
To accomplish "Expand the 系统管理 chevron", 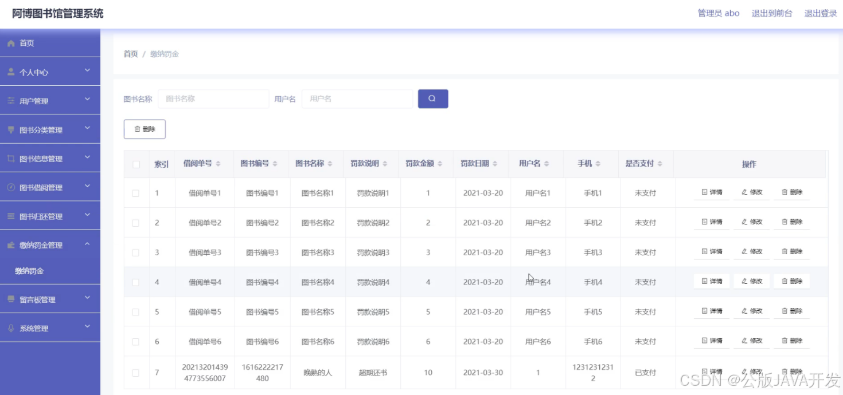I will tap(87, 326).
